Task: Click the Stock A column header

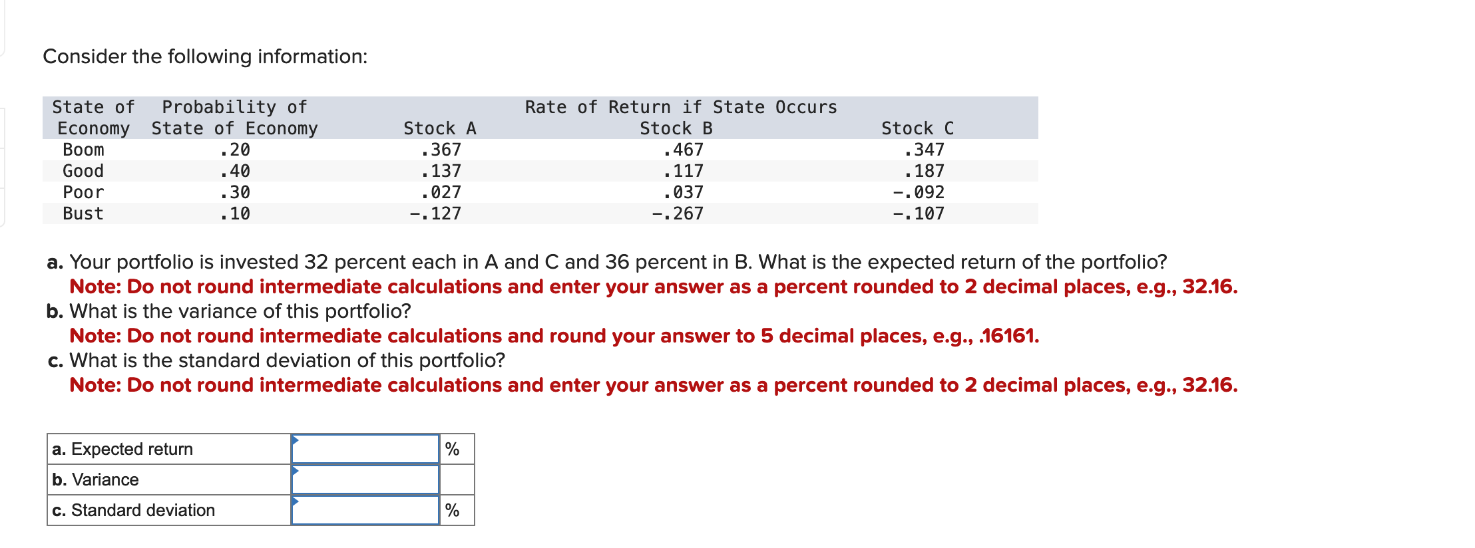Action: click(441, 128)
